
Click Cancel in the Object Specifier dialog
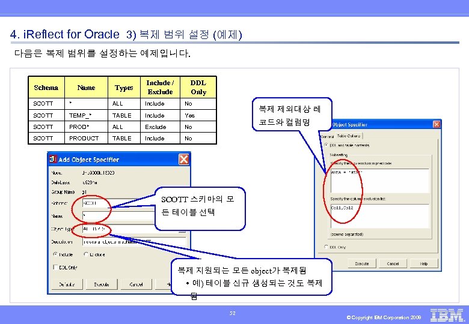tap(393, 264)
